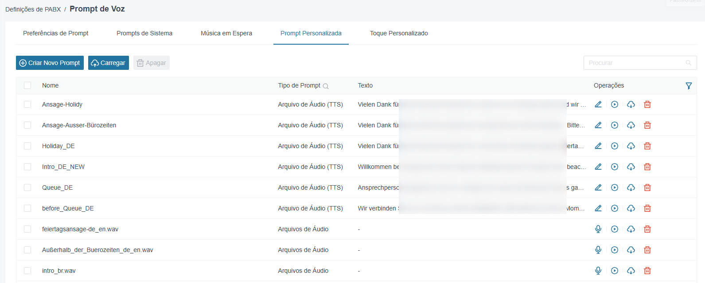Open the column filter funnel icon

689,86
